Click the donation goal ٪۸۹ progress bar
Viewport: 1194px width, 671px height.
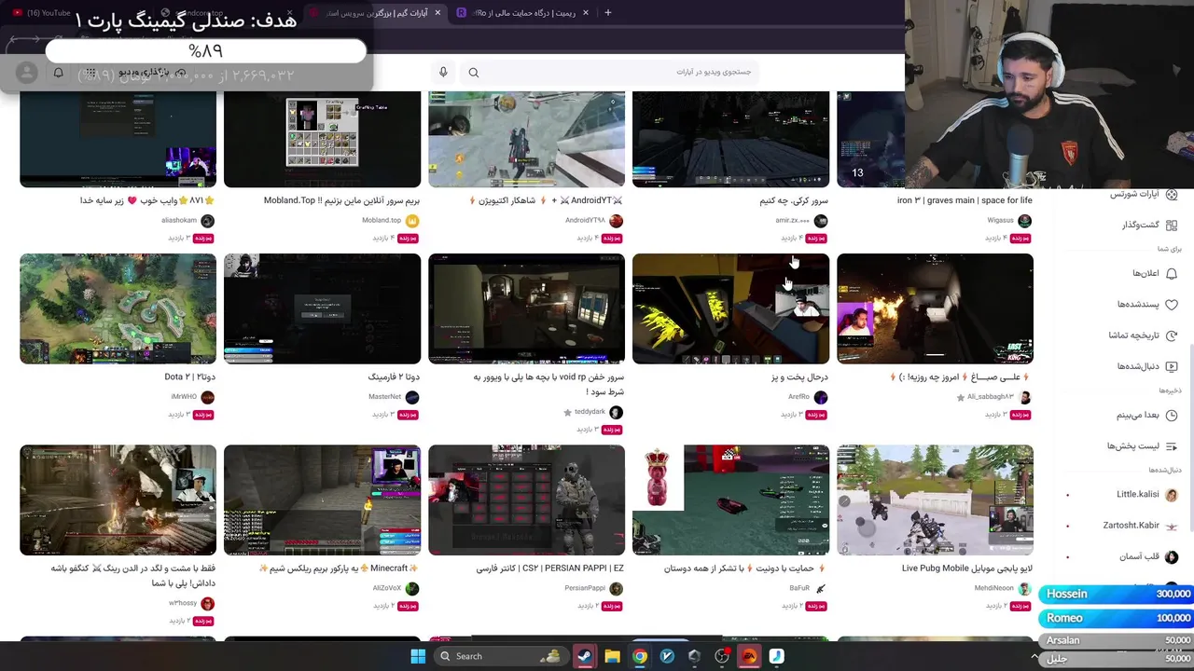(206, 51)
